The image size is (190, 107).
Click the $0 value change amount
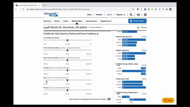(x=109, y=99)
